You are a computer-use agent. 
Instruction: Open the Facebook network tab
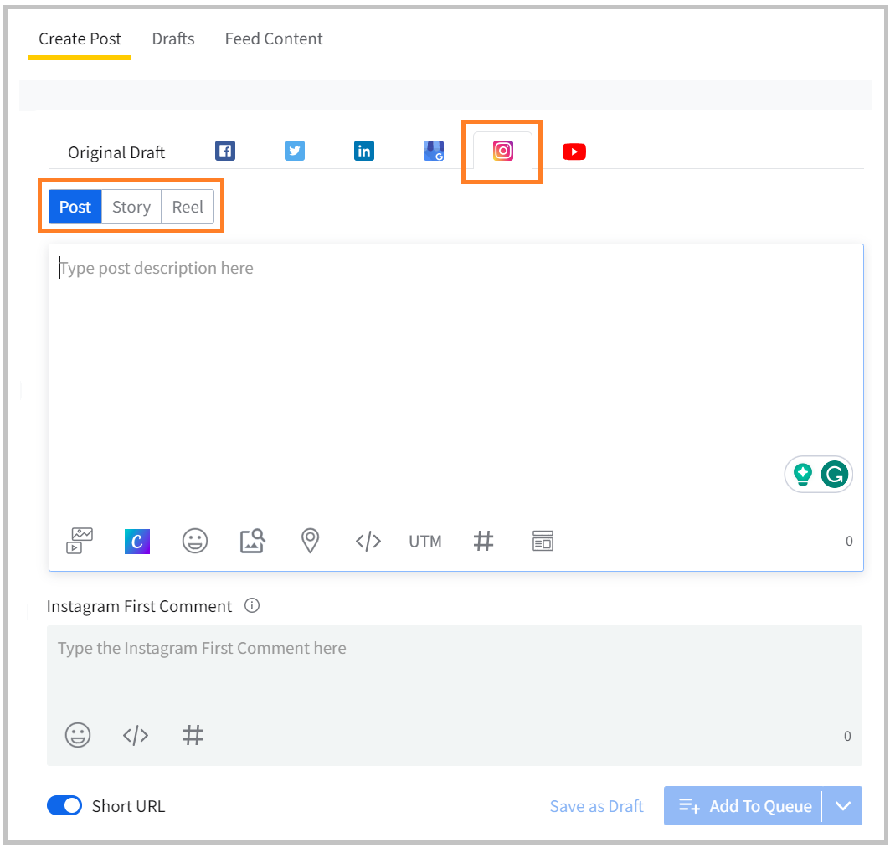click(x=224, y=152)
